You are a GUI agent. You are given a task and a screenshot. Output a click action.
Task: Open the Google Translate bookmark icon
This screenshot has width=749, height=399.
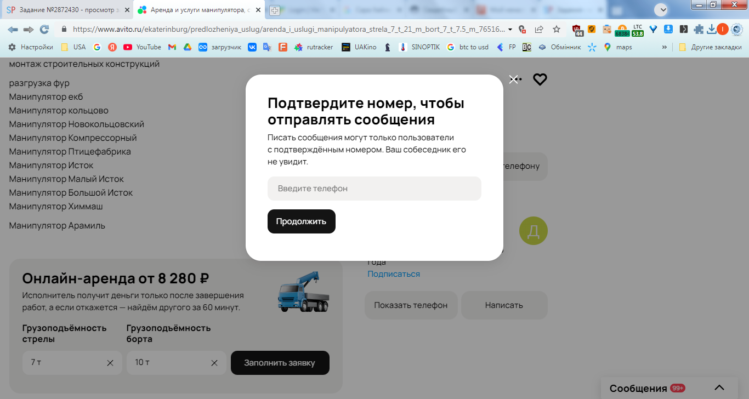click(267, 47)
